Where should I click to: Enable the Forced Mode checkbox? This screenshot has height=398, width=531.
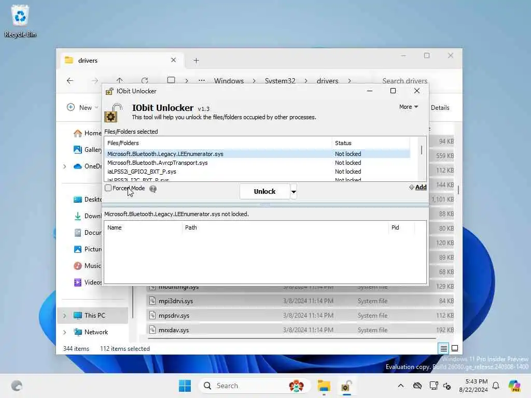click(x=108, y=188)
